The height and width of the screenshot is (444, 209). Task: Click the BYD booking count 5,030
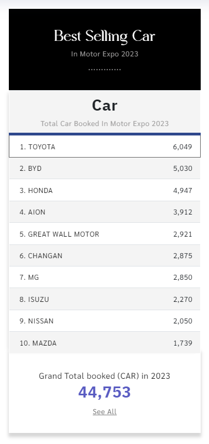(182, 169)
